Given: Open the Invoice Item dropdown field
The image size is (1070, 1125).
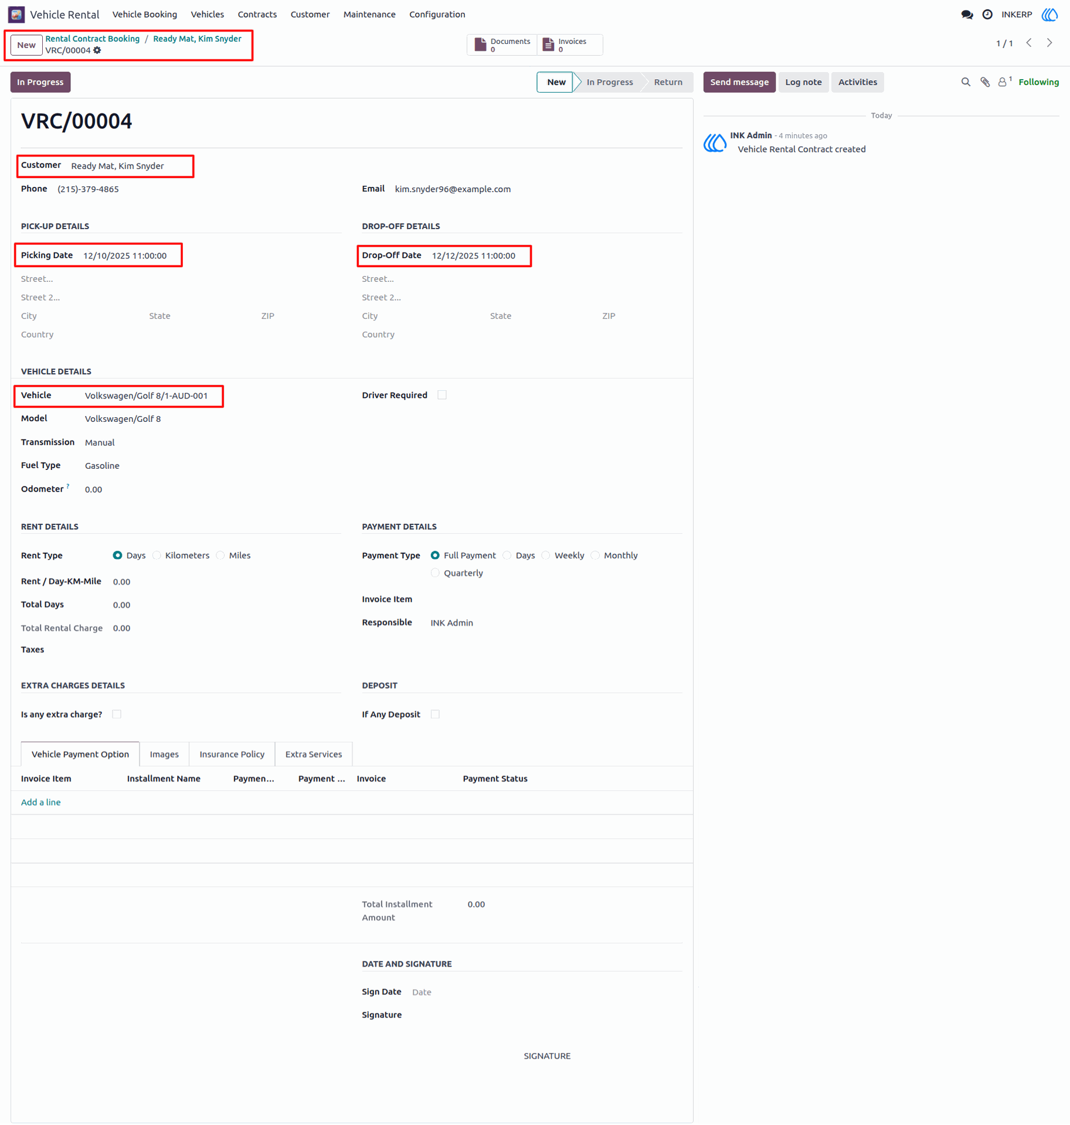Looking at the screenshot, I should coord(556,599).
